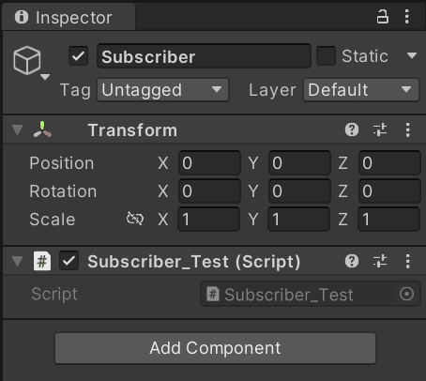
Task: Open Subscriber_Test script three-dot menu
Action: (x=407, y=261)
